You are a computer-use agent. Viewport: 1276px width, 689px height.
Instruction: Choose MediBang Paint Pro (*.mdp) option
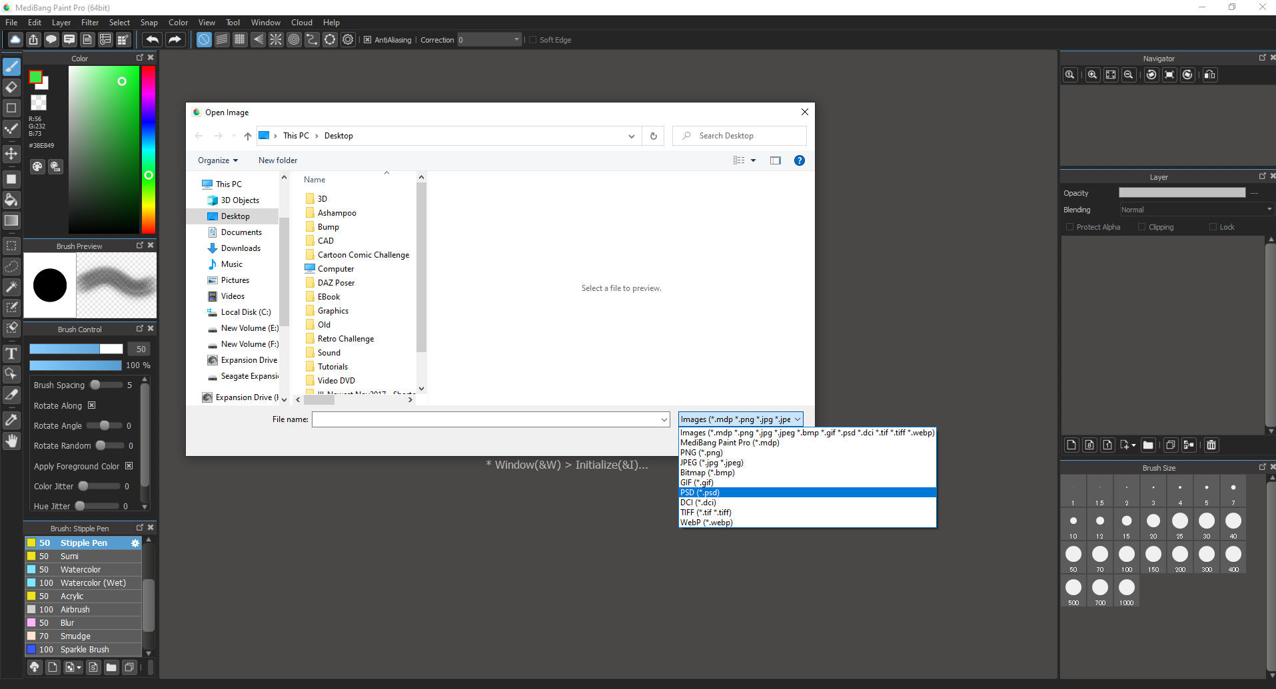pyautogui.click(x=807, y=443)
